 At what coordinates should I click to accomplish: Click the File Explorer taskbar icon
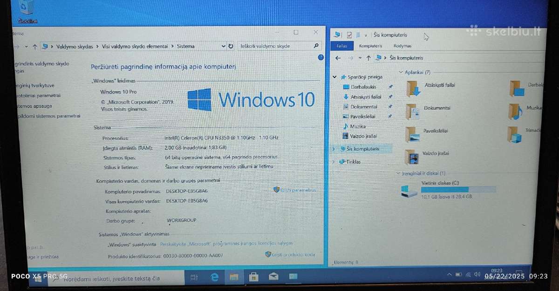pyautogui.click(x=234, y=278)
